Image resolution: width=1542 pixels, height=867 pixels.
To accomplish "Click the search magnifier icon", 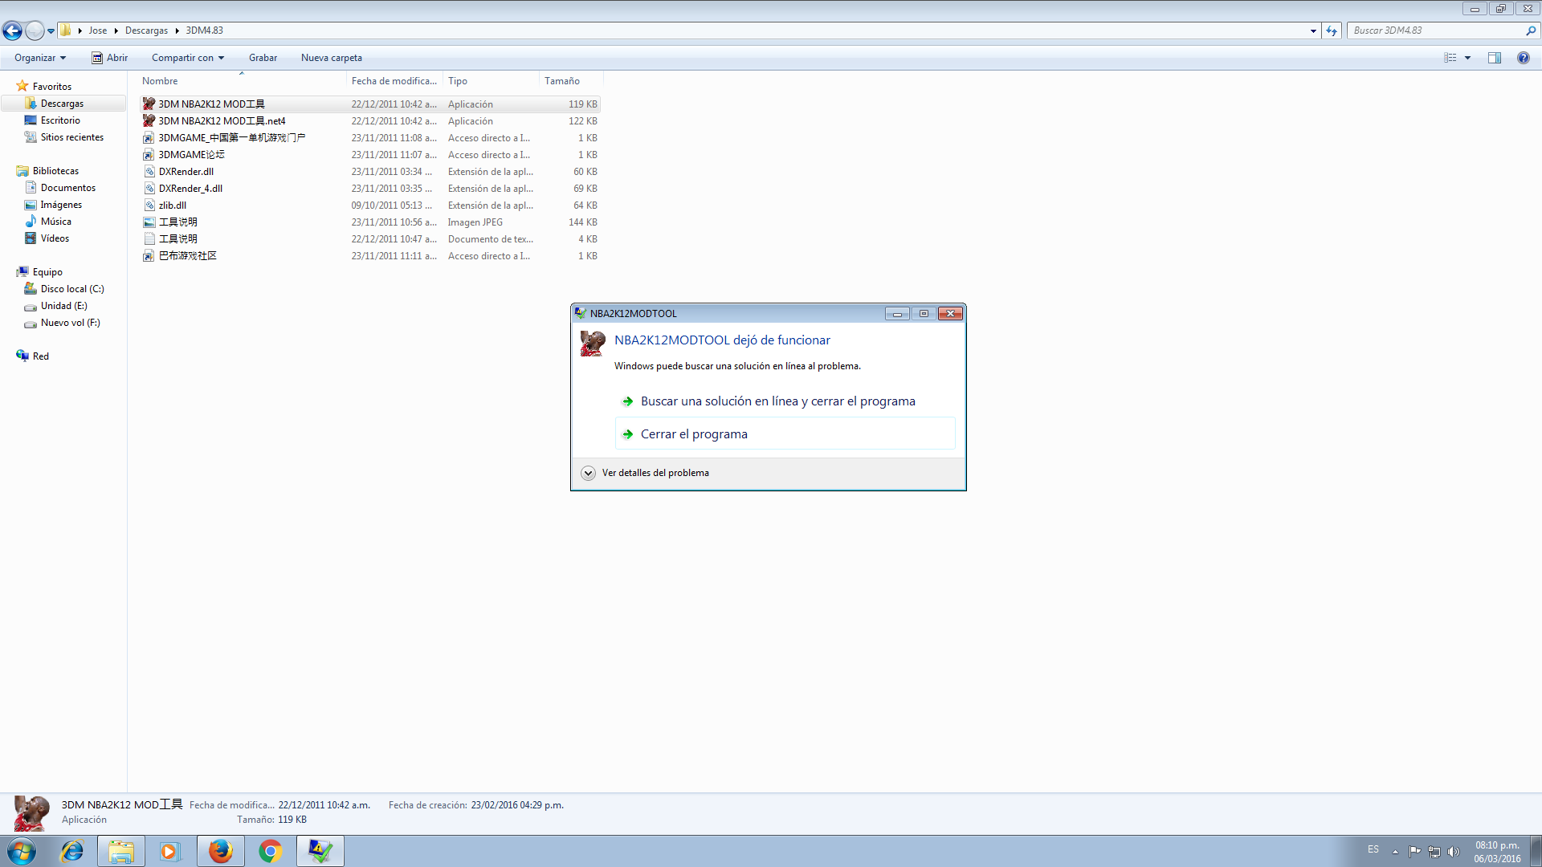I will click(1531, 31).
